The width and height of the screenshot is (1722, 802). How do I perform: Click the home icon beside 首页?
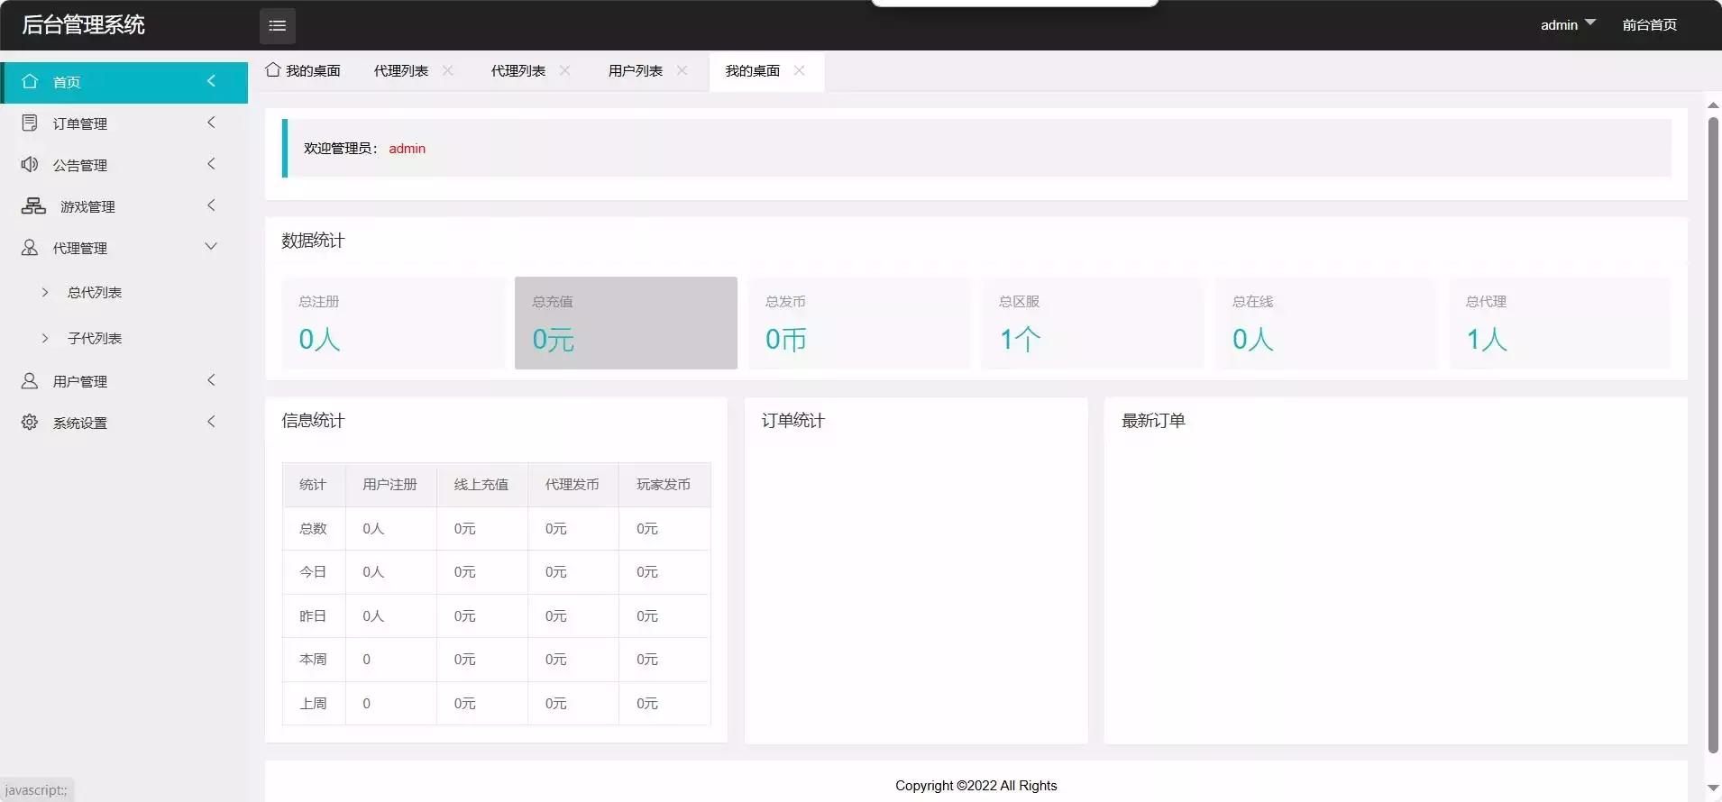click(x=30, y=81)
